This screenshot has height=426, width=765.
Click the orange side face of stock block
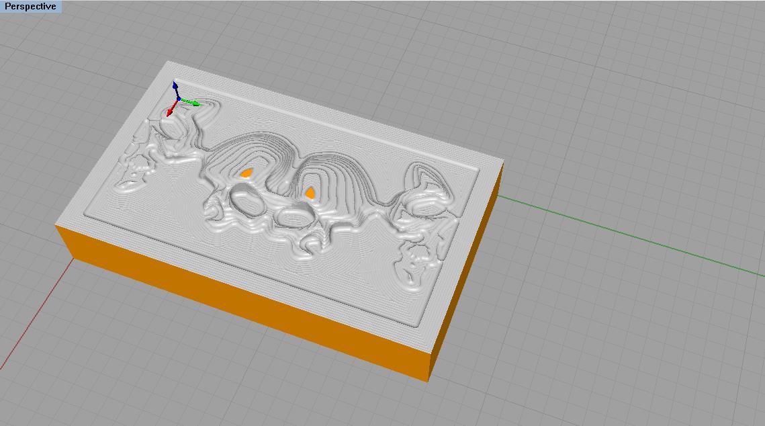(244, 302)
